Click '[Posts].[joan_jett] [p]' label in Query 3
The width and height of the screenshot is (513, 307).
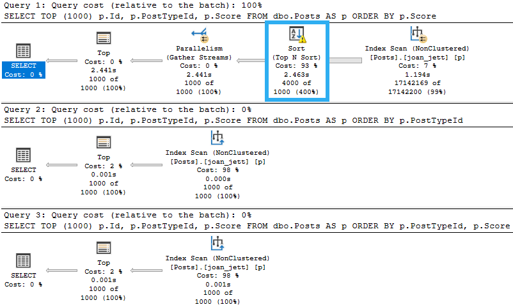218,267
